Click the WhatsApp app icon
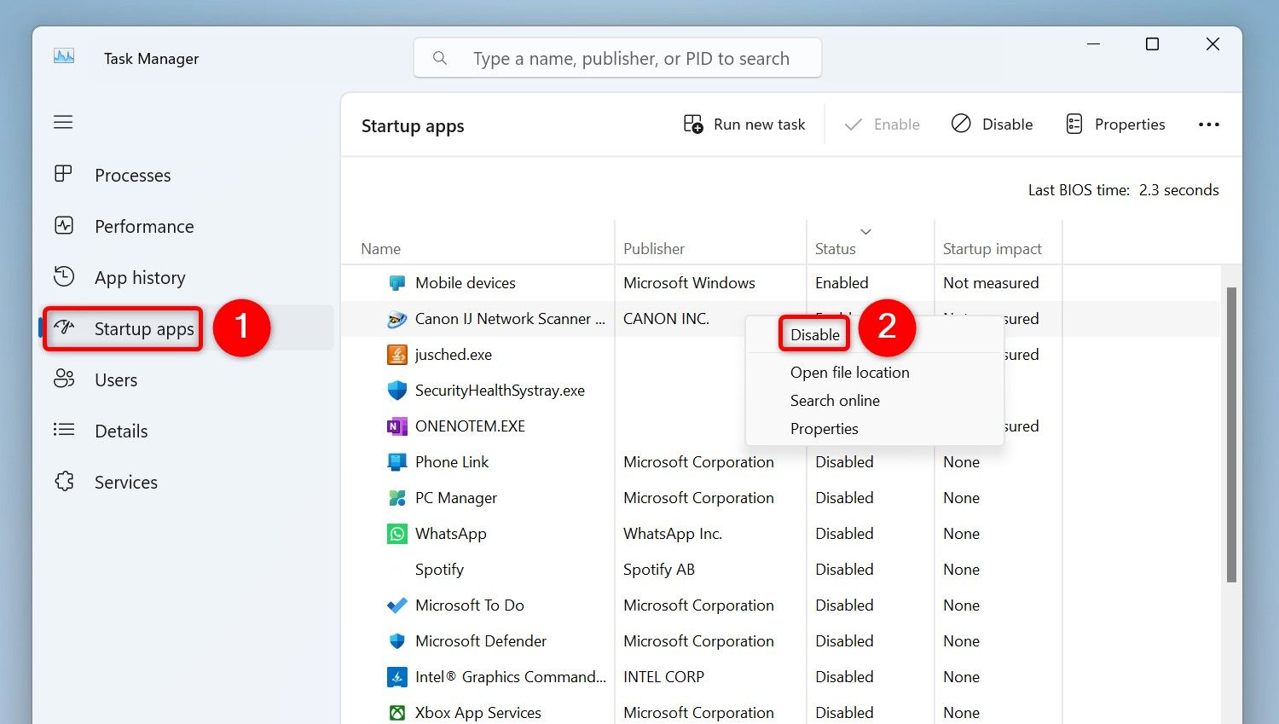 [x=397, y=534]
